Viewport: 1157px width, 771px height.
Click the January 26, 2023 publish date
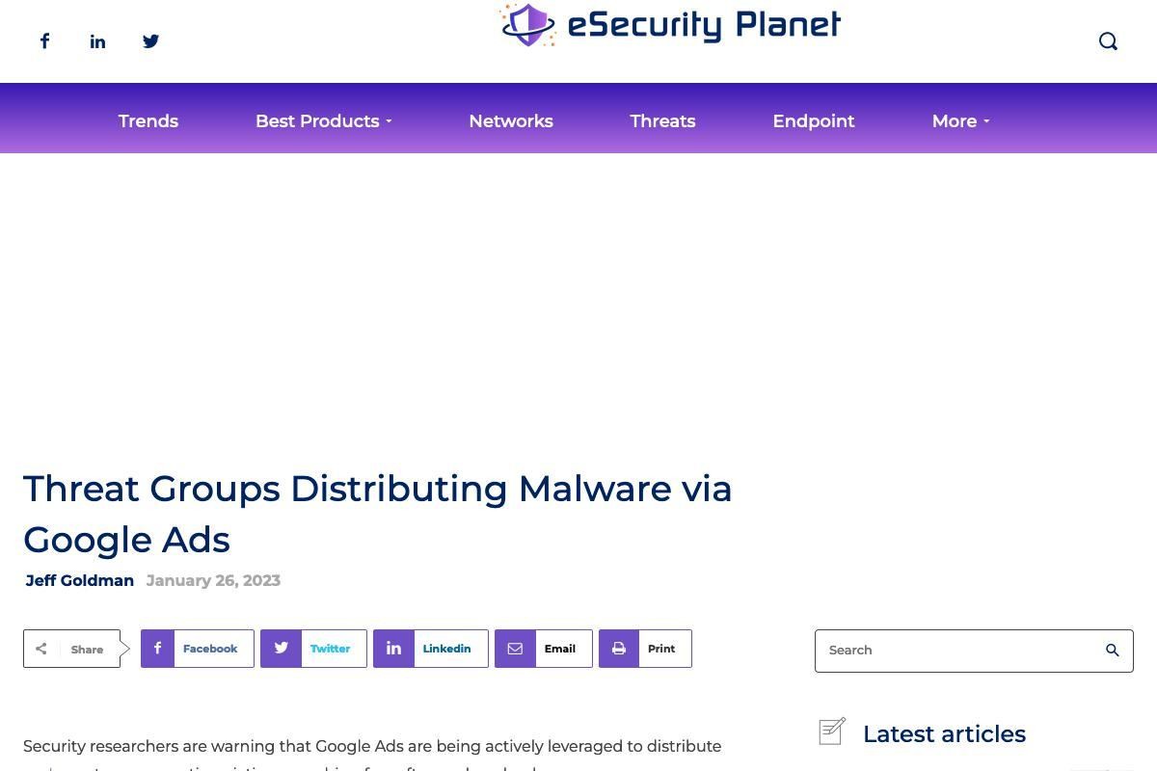pos(213,580)
